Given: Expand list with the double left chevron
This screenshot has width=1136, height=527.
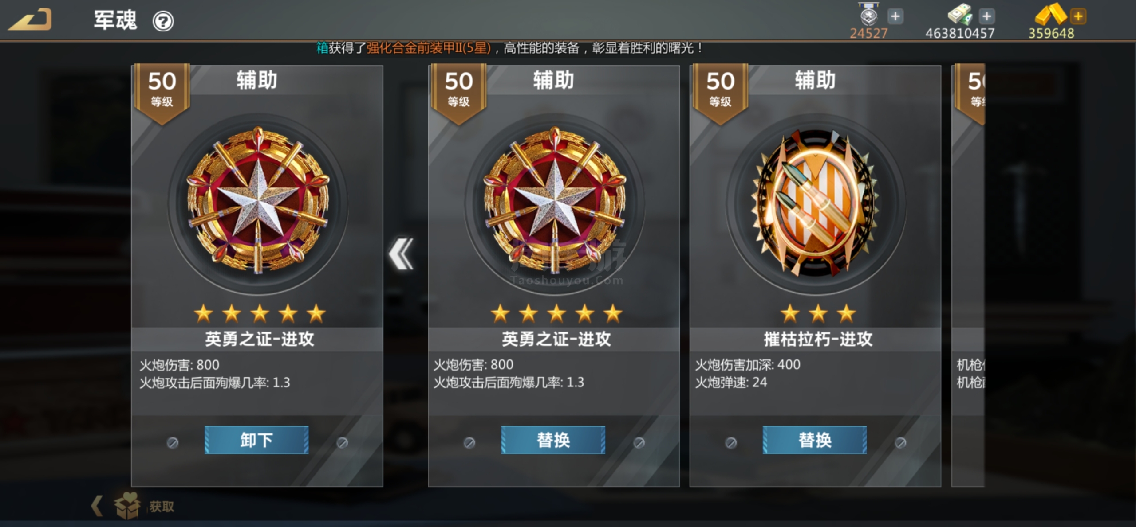Looking at the screenshot, I should point(401,254).
